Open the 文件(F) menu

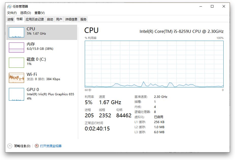point(12,13)
